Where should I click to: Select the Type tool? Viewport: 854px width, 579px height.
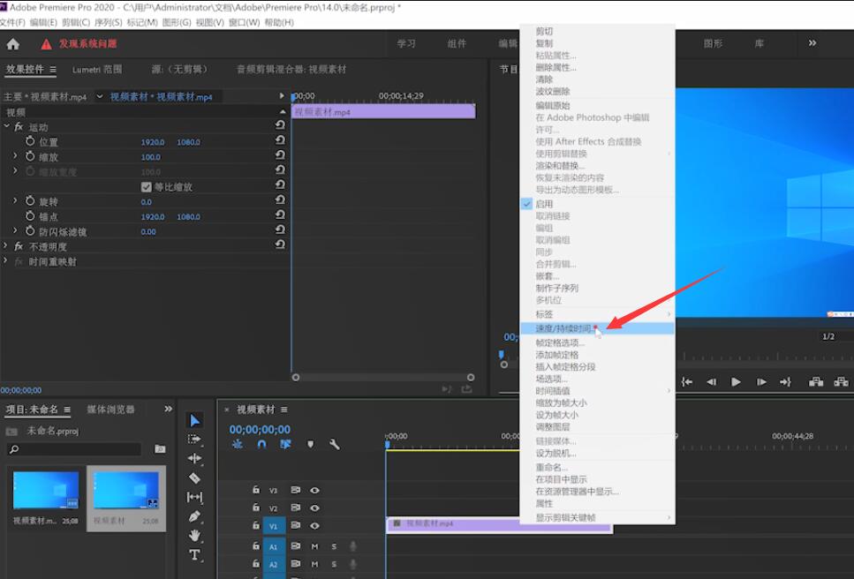pyautogui.click(x=194, y=554)
